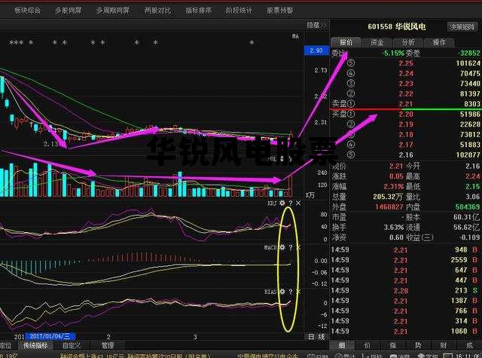Click the 换手 value 3.63%
The image size is (482, 358).
point(394,228)
